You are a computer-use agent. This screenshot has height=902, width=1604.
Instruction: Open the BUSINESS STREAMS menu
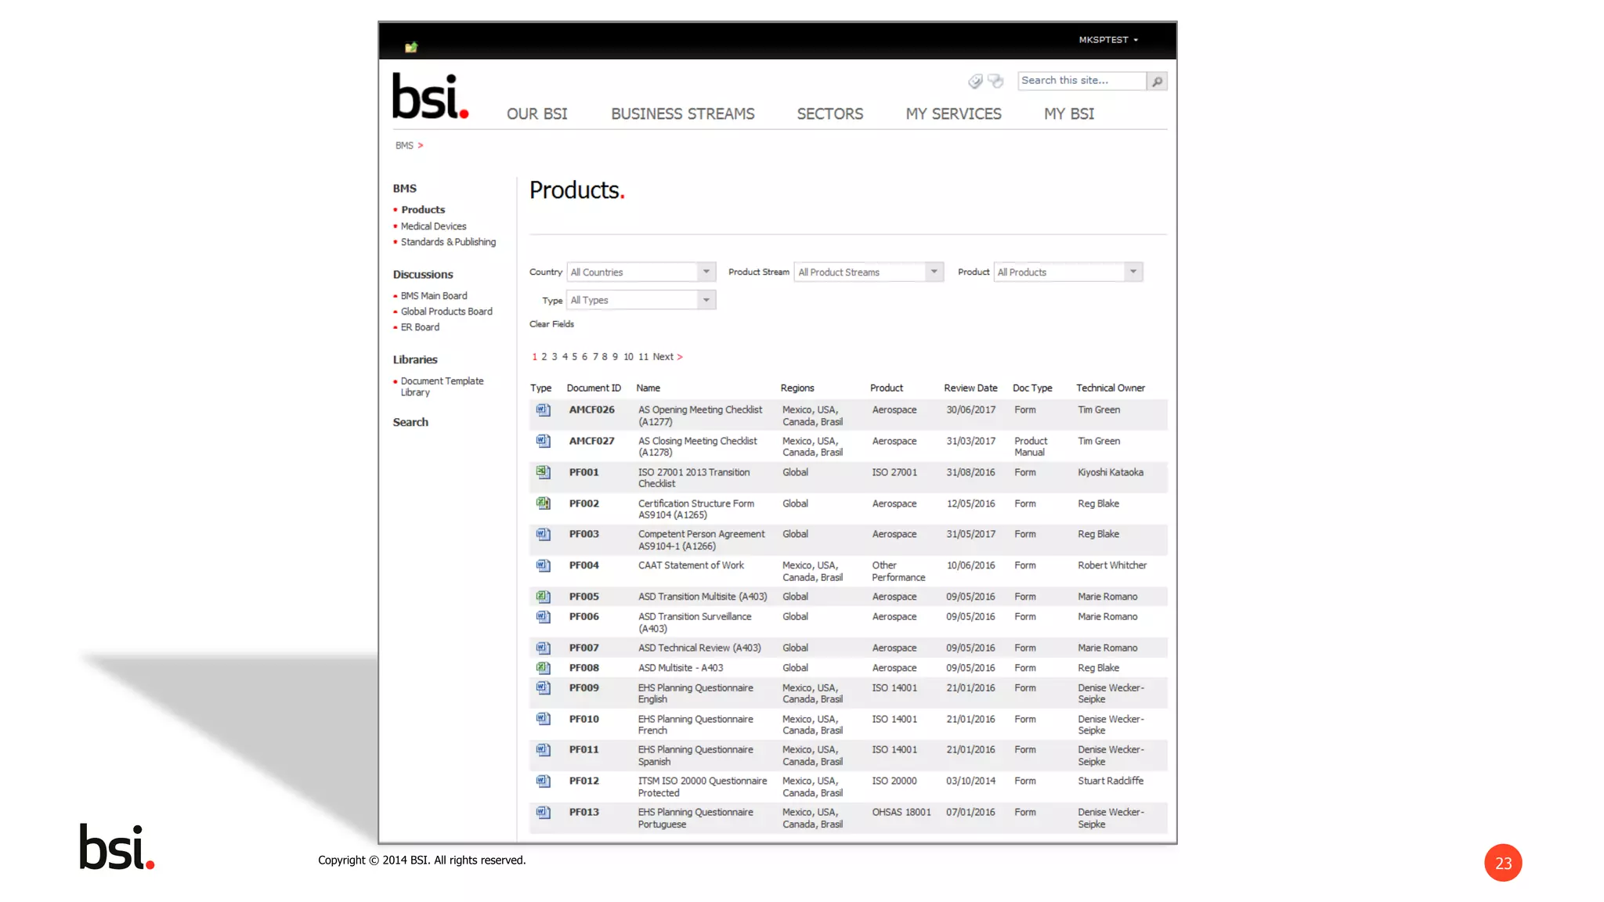coord(682,114)
